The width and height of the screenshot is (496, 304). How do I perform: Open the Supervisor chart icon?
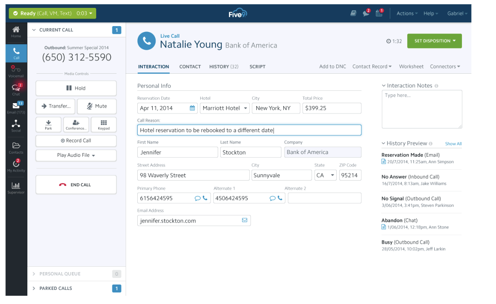tap(16, 188)
